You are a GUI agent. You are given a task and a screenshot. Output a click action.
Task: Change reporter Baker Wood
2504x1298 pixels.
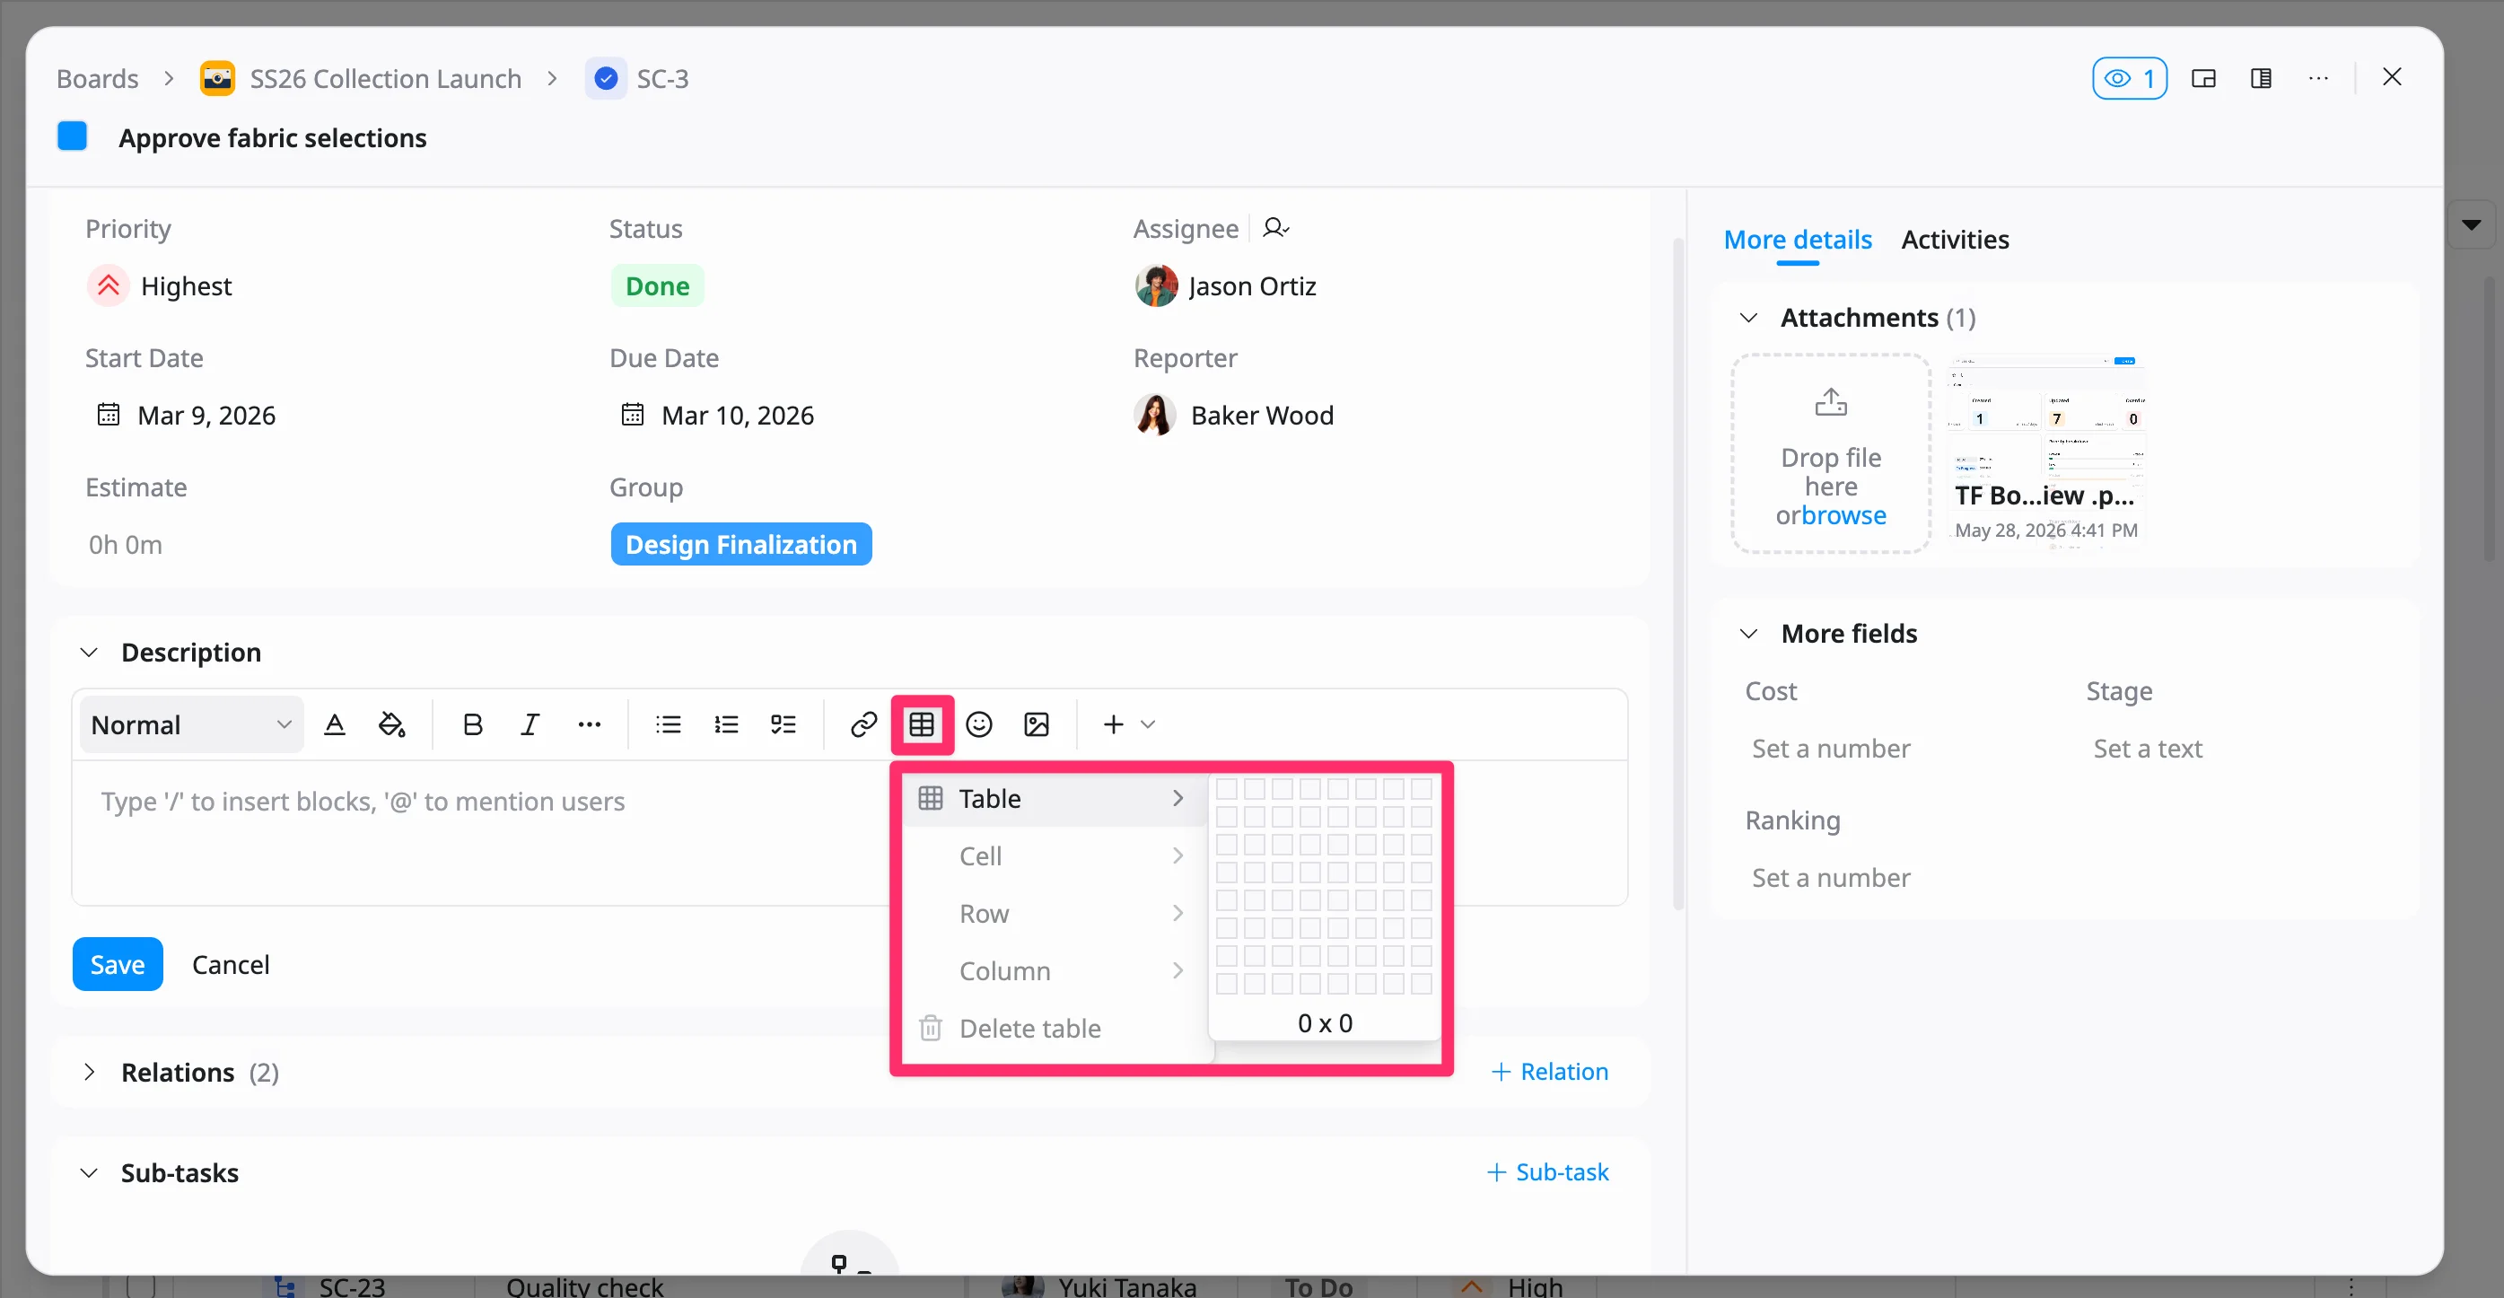(x=1233, y=416)
